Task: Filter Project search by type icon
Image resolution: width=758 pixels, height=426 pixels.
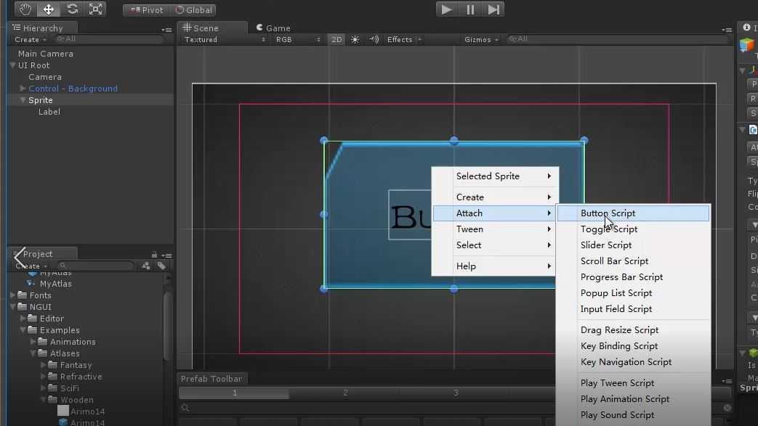Action: click(145, 266)
